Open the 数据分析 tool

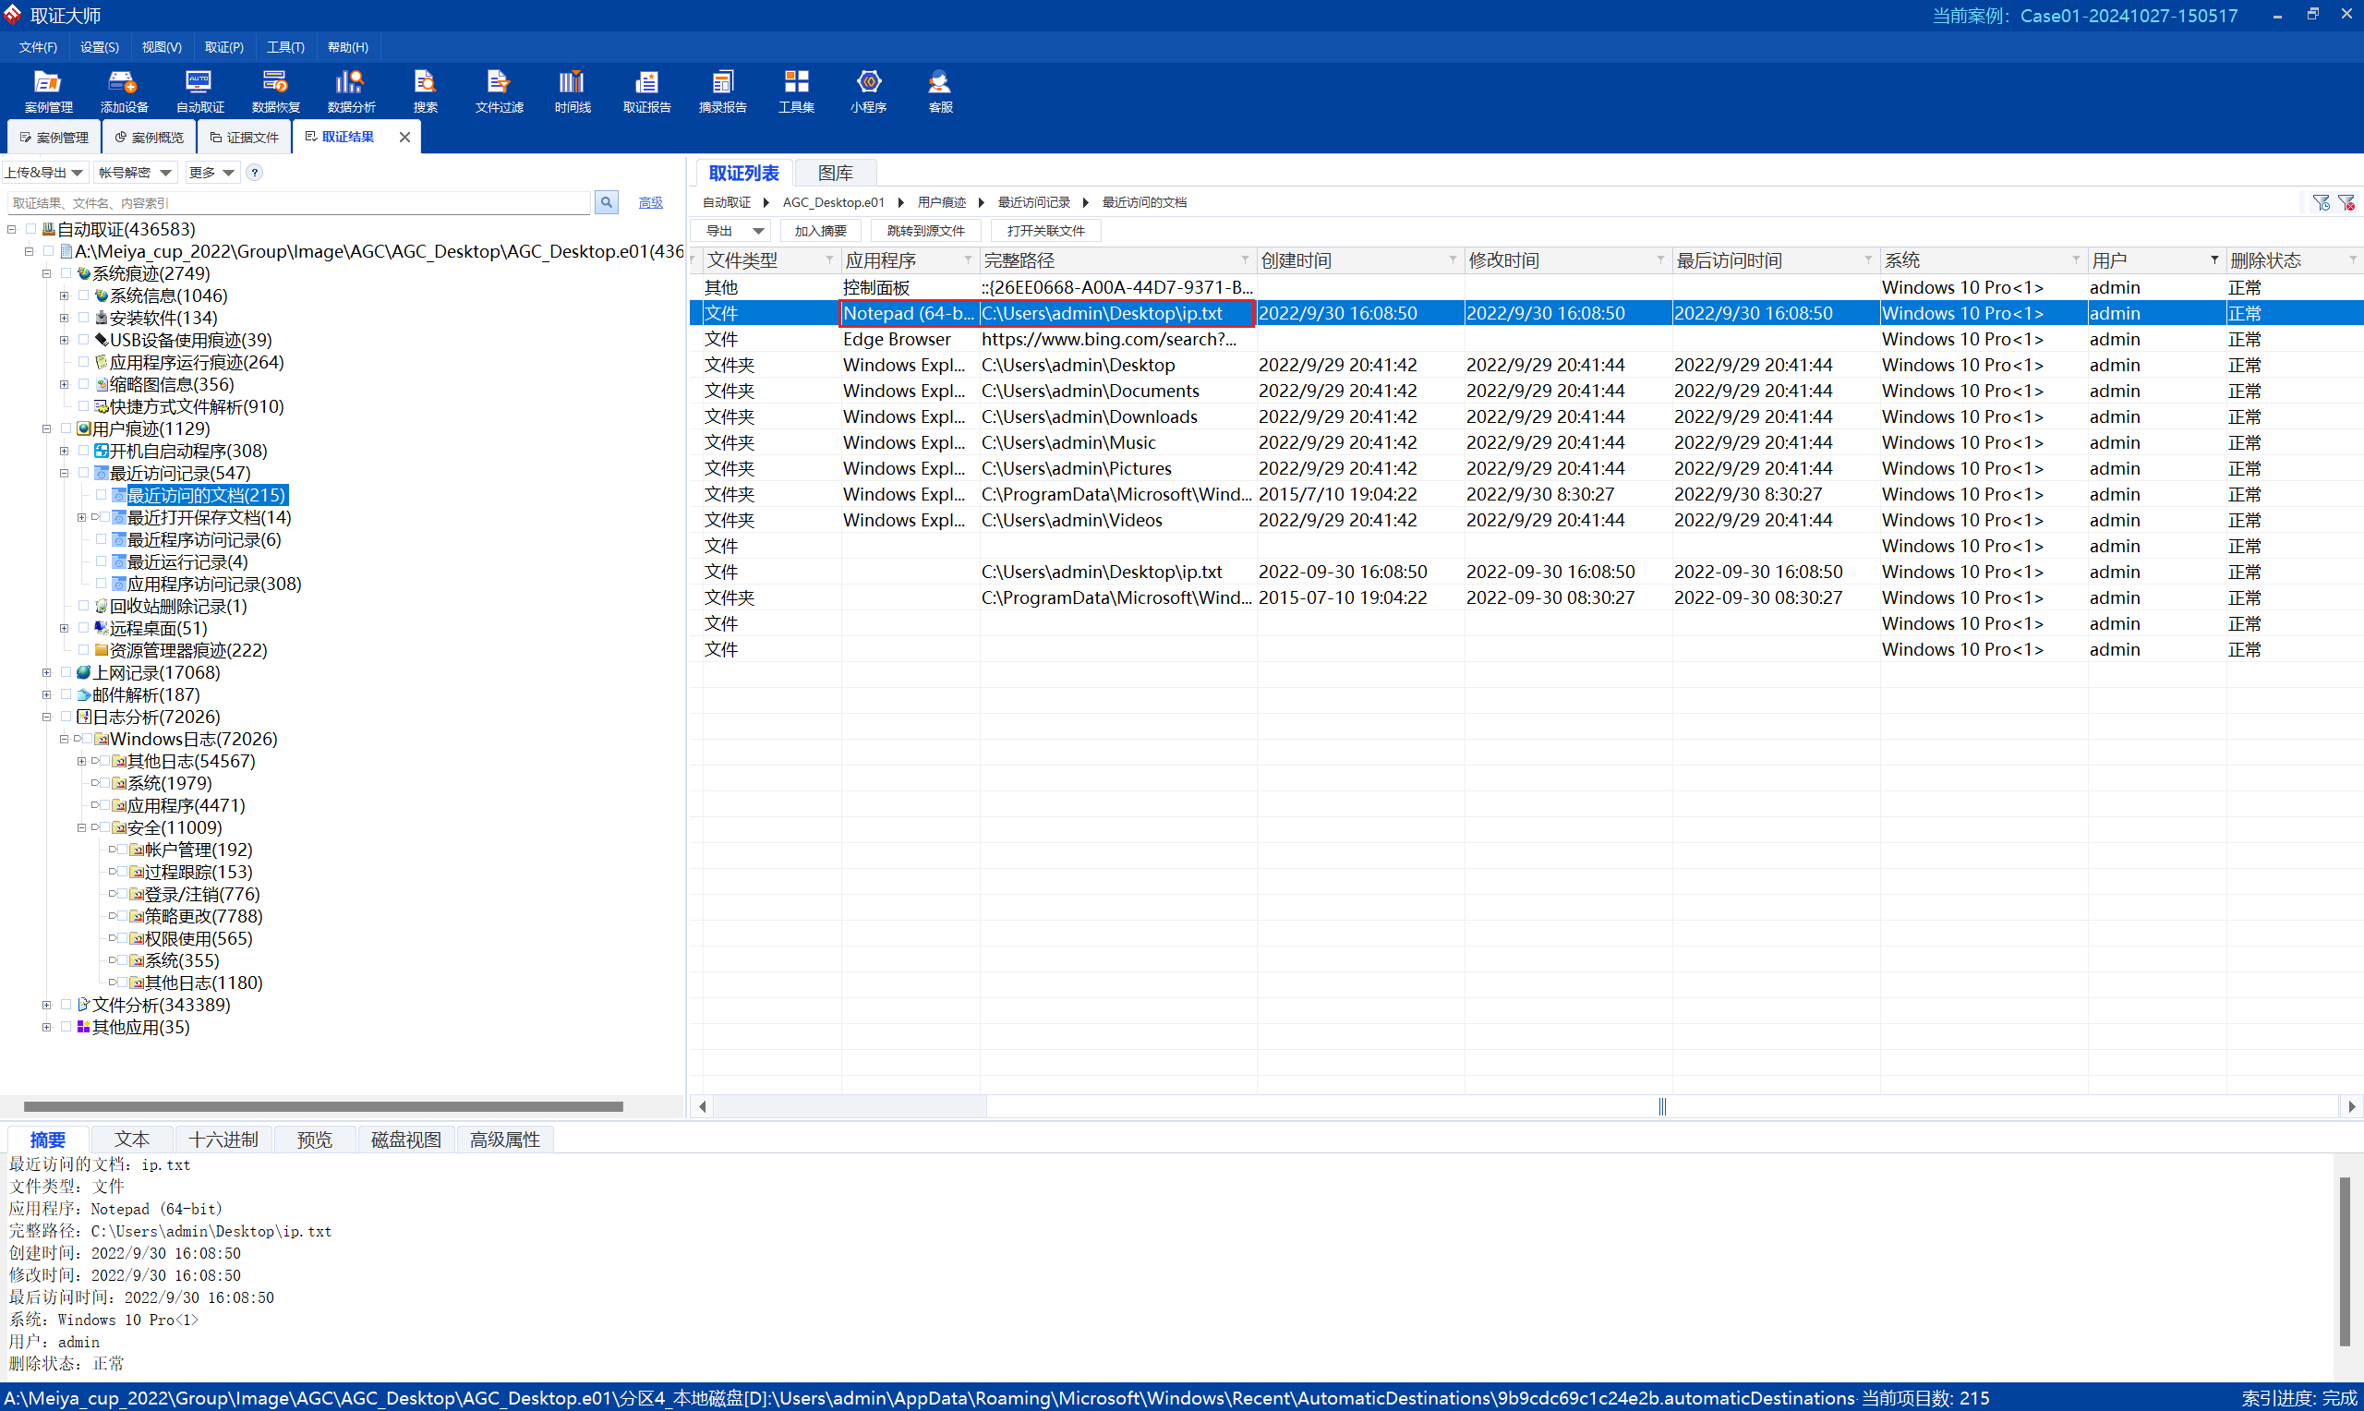click(351, 91)
